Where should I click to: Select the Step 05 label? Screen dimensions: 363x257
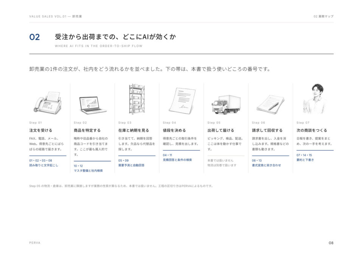click(214, 123)
